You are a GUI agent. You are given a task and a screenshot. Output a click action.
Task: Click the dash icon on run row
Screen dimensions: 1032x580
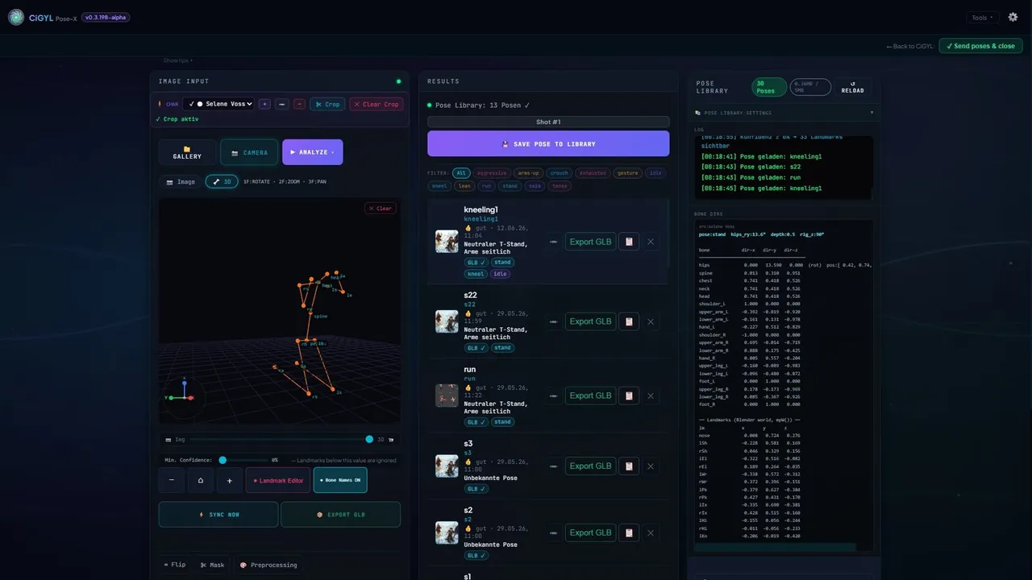553,396
